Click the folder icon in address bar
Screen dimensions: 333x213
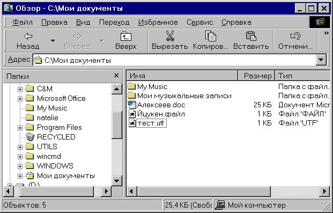tap(38, 60)
